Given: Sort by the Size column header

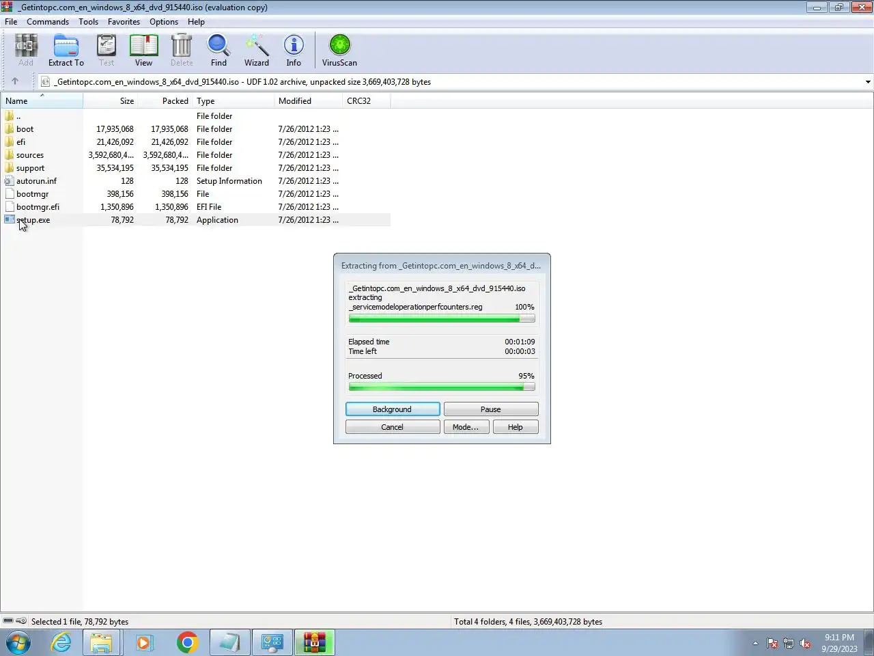Looking at the screenshot, I should pyautogui.click(x=110, y=100).
